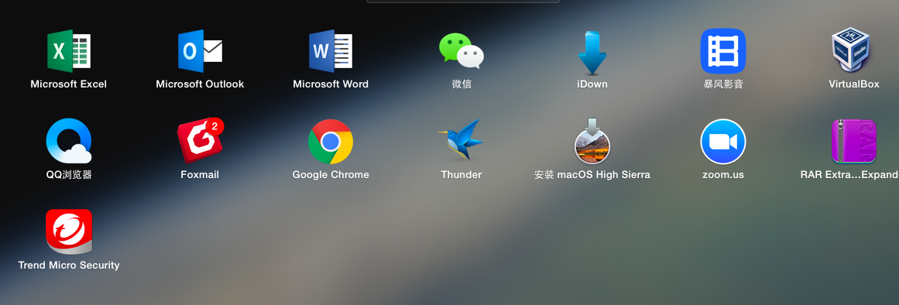Launch 暴风影音 video player
Image resolution: width=899 pixels, height=305 pixels.
coord(723,51)
